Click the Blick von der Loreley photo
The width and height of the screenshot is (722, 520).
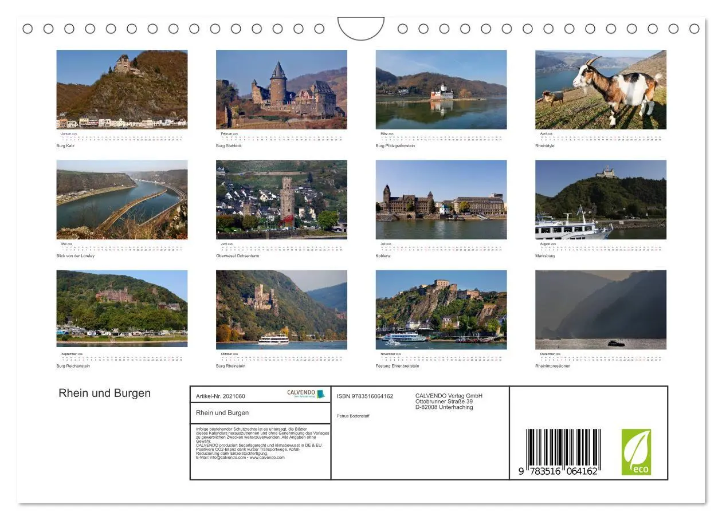(123, 199)
